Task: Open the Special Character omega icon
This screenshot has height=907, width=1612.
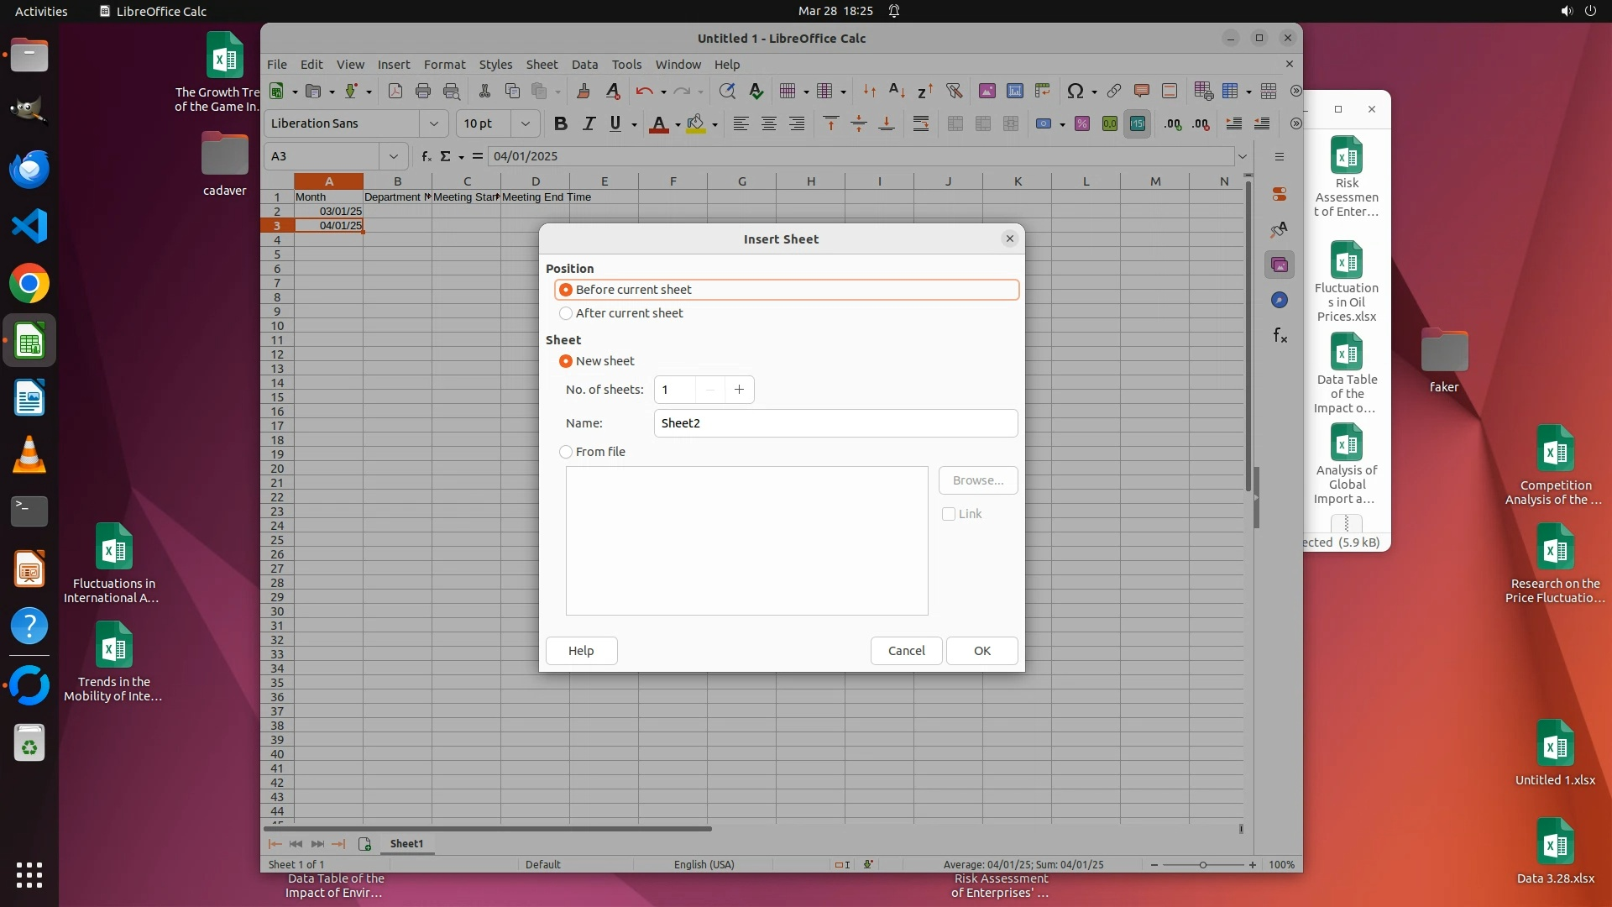Action: tap(1075, 91)
